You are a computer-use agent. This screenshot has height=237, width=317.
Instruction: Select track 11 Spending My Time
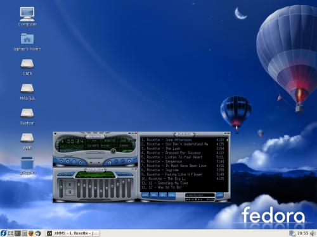[x=183, y=183]
